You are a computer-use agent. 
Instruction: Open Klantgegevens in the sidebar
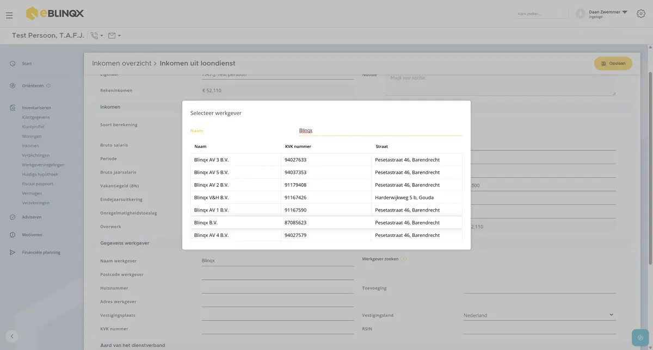36,117
